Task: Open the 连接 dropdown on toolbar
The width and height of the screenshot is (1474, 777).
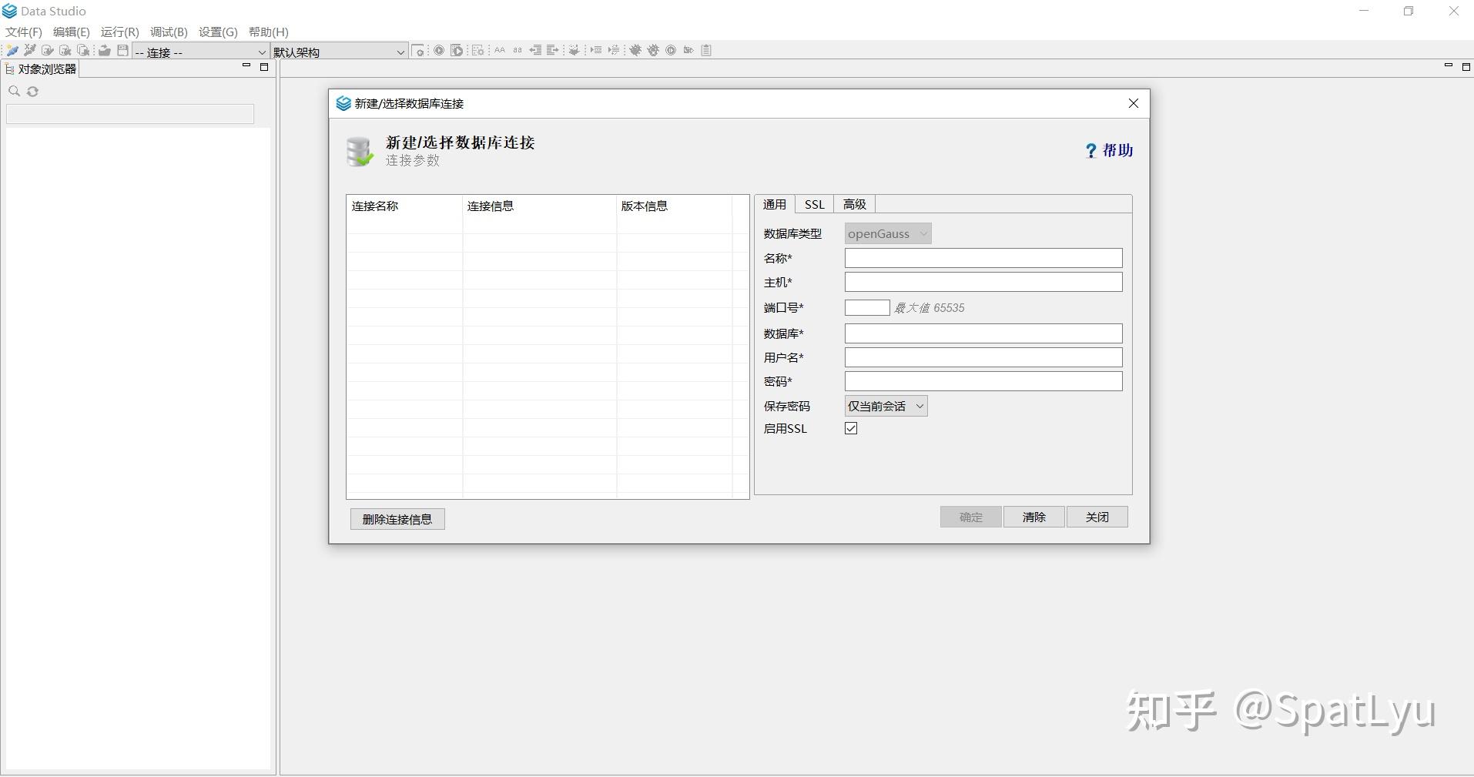Action: (261, 52)
